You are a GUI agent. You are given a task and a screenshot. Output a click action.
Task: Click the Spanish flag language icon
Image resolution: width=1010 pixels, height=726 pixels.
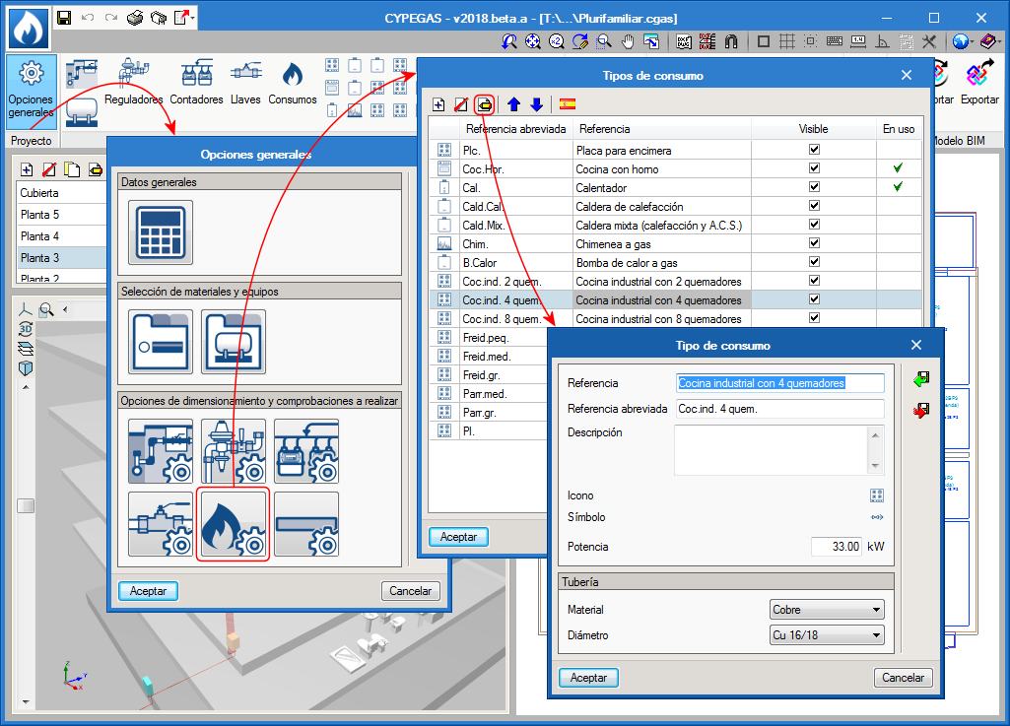coord(568,104)
